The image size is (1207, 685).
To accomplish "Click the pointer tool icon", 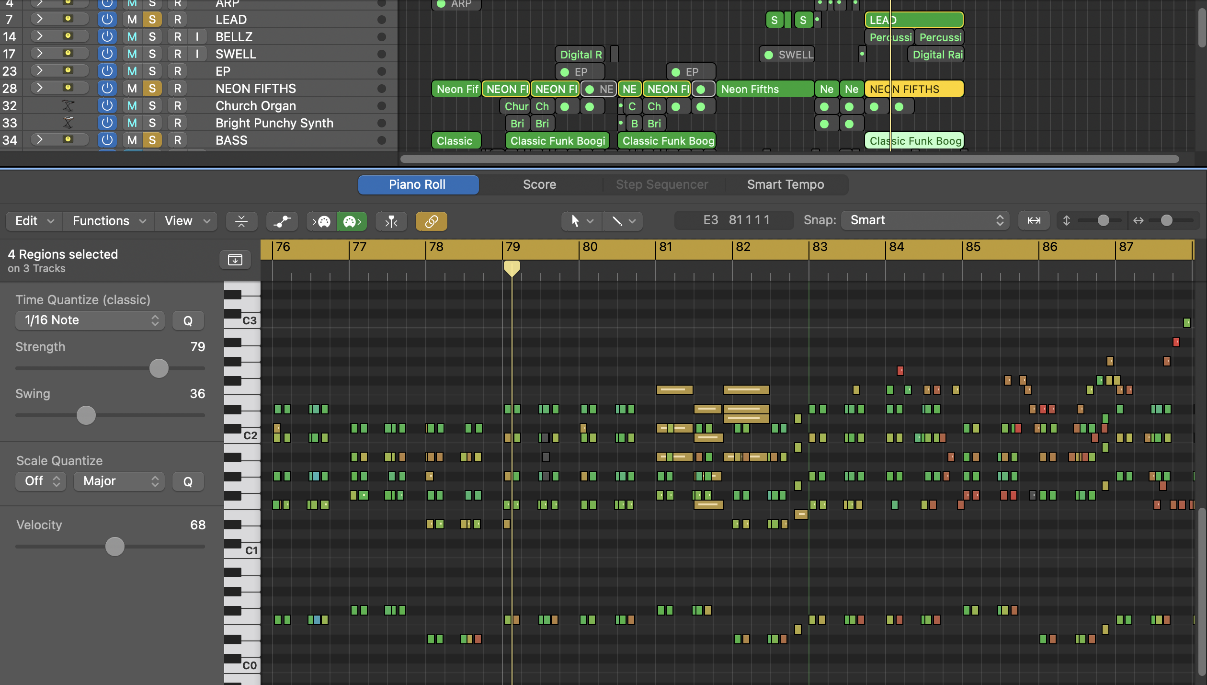I will click(x=575, y=221).
